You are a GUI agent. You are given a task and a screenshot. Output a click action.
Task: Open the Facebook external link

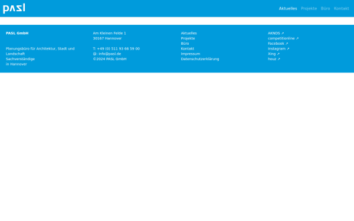278,44
